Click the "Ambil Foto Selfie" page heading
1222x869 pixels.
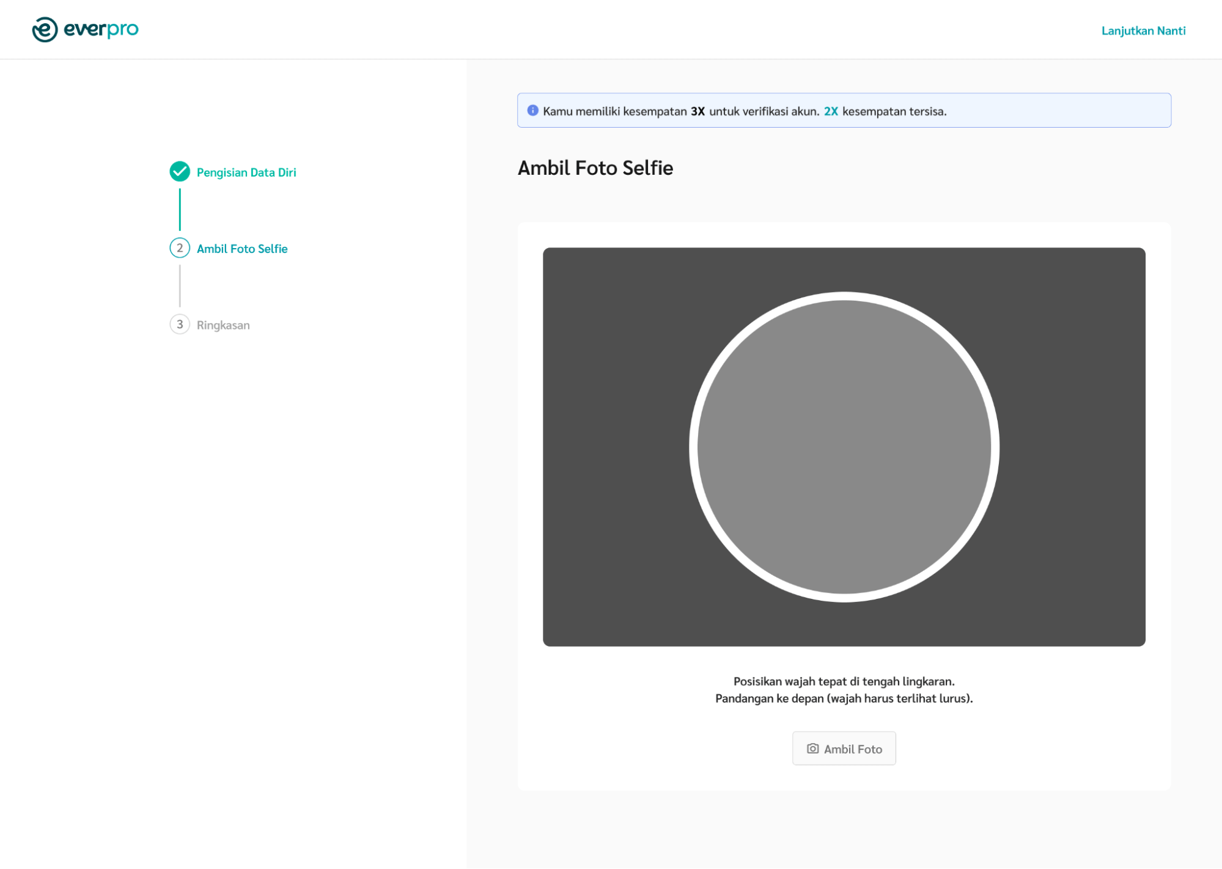pyautogui.click(x=595, y=168)
